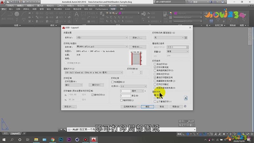254x143 pixels.
Task: Add a new layout with plus icon
Action: (24, 133)
